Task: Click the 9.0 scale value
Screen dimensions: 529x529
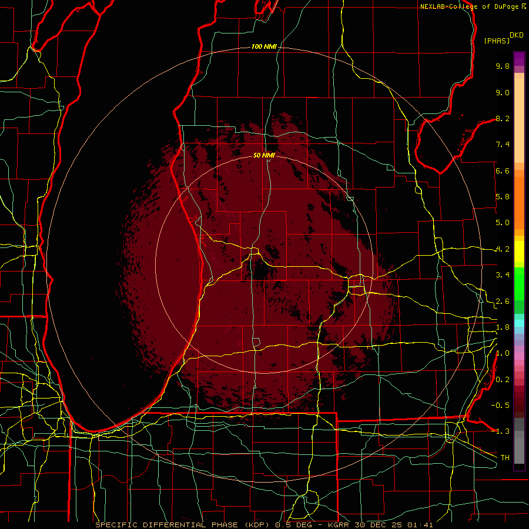Action: click(x=503, y=92)
